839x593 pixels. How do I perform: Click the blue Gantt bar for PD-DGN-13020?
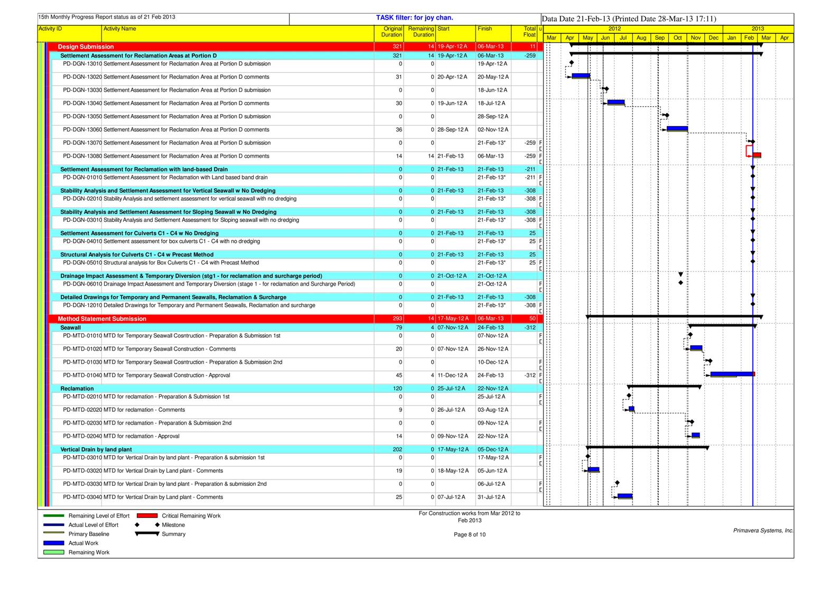(x=581, y=76)
